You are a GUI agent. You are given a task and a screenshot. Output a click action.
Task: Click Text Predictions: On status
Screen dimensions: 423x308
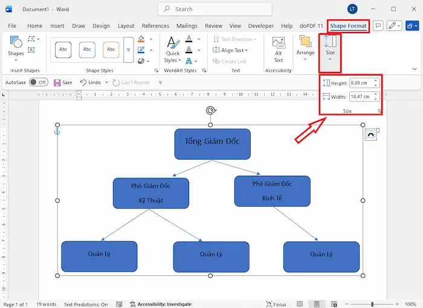click(86, 304)
